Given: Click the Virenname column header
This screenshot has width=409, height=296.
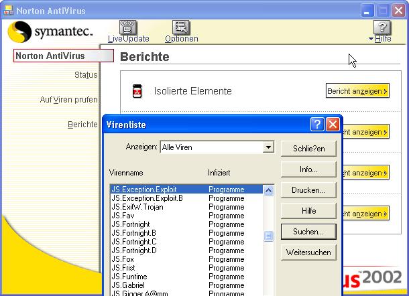Looking at the screenshot, I should click(126, 173).
